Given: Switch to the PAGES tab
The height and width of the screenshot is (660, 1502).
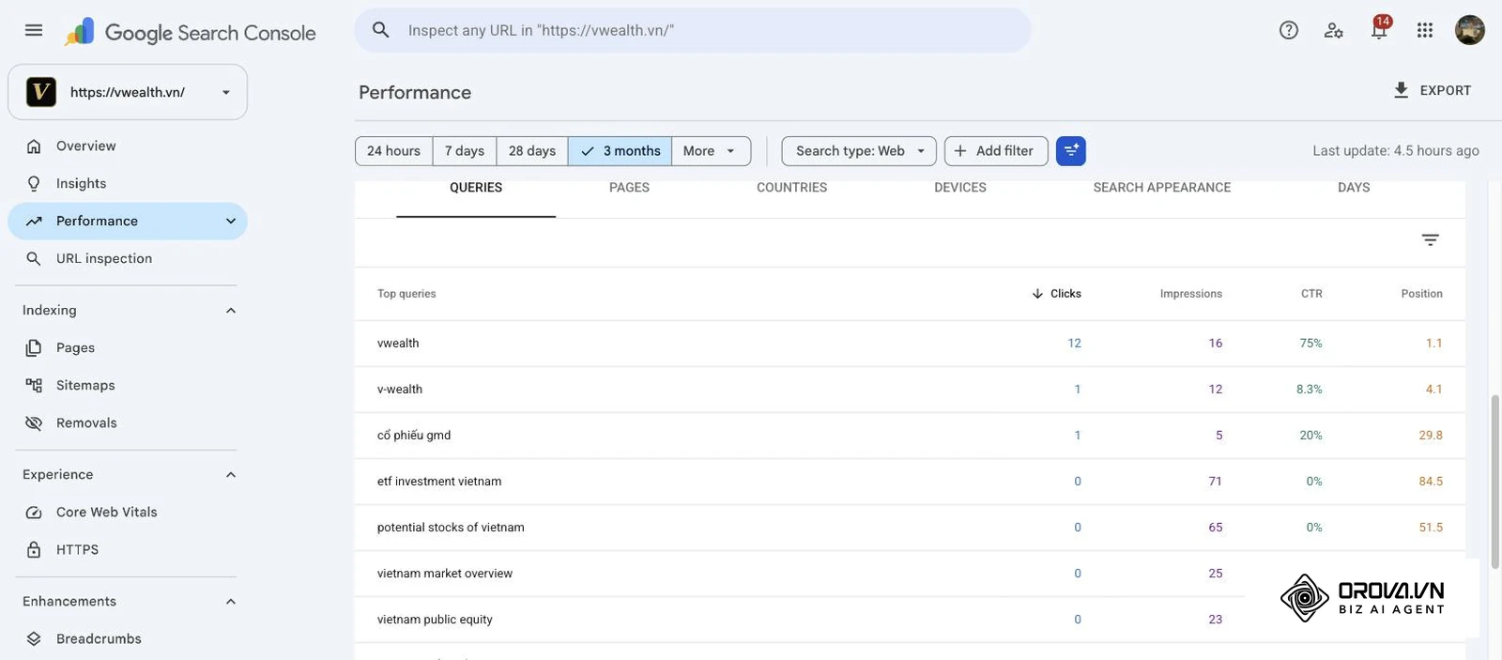Looking at the screenshot, I should (x=629, y=188).
